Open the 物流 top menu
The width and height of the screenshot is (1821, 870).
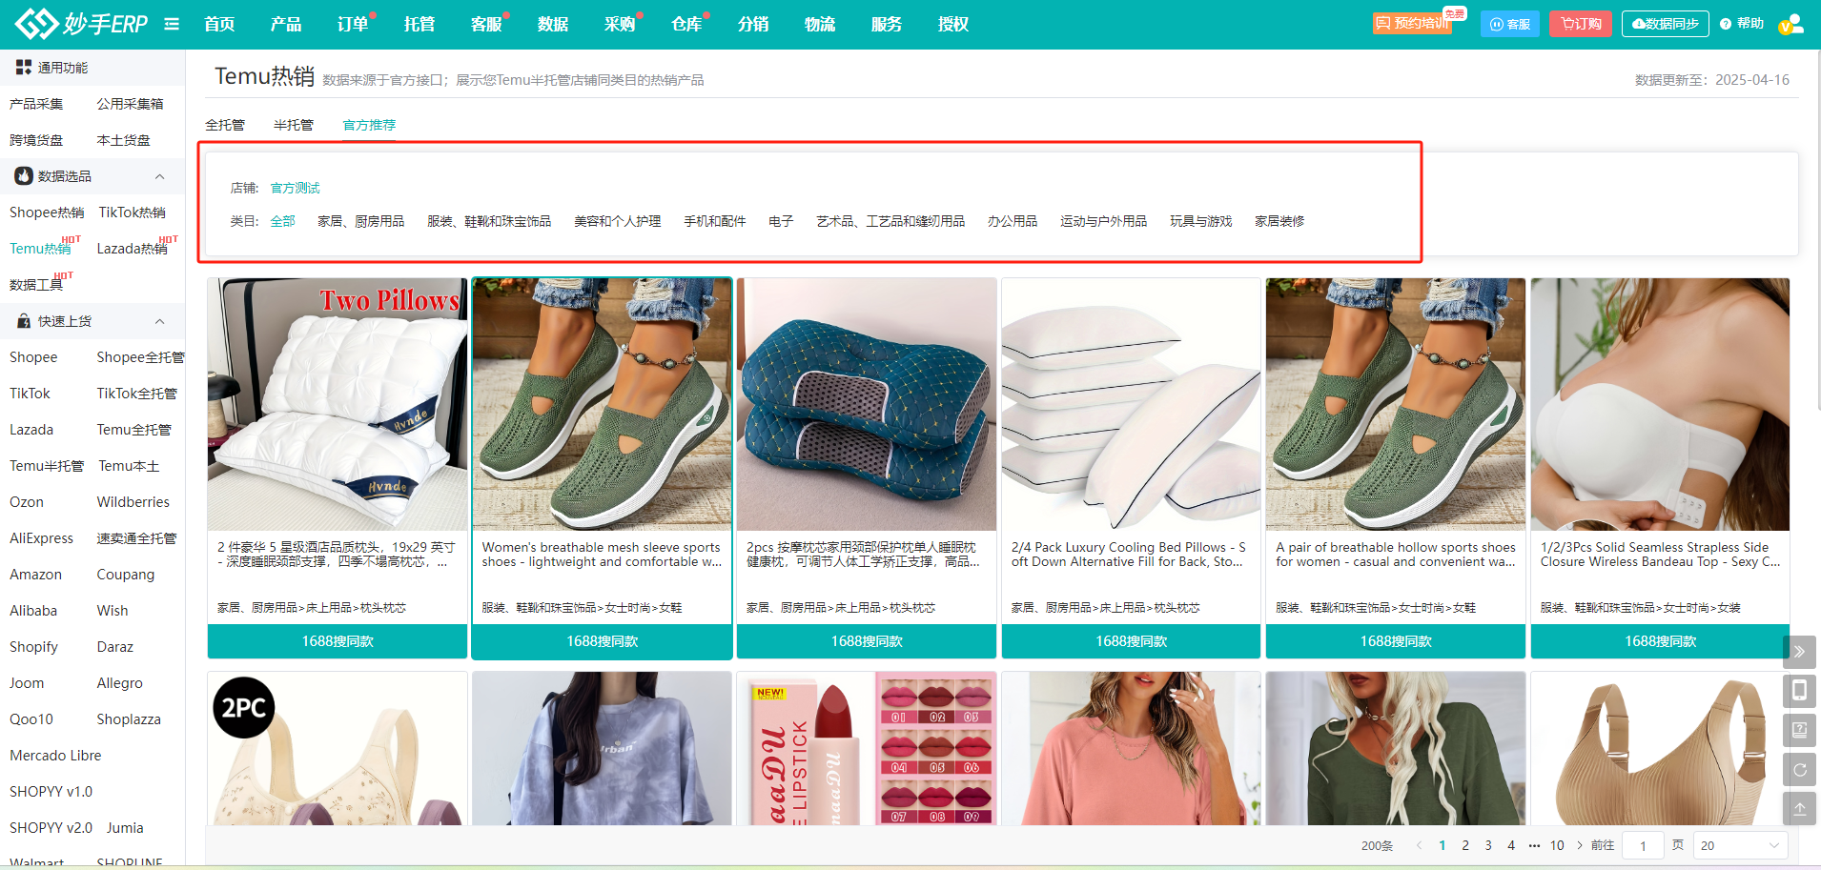(x=820, y=24)
